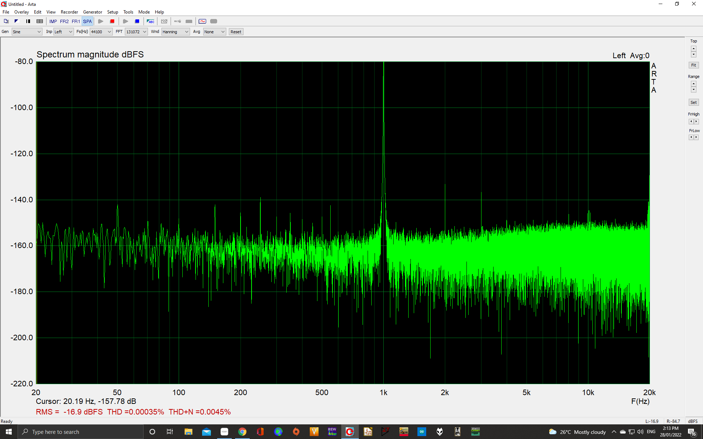Open the File menu
The height and width of the screenshot is (439, 703).
[6, 12]
